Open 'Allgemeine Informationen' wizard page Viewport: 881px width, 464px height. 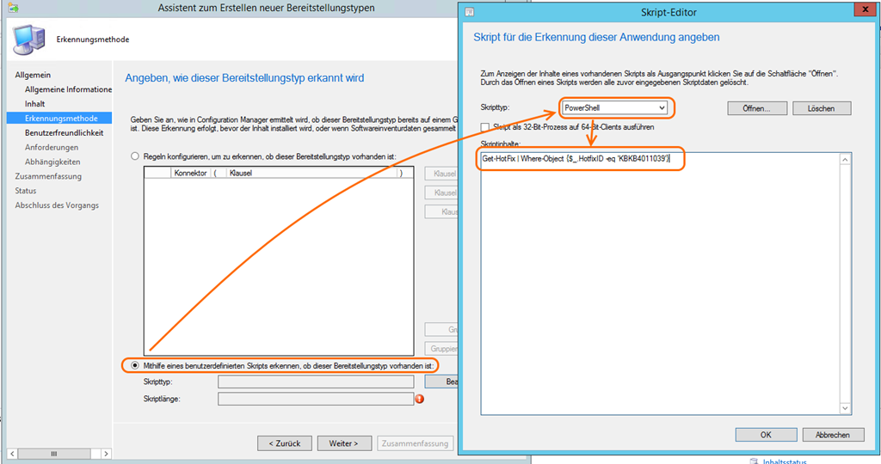[x=68, y=89]
